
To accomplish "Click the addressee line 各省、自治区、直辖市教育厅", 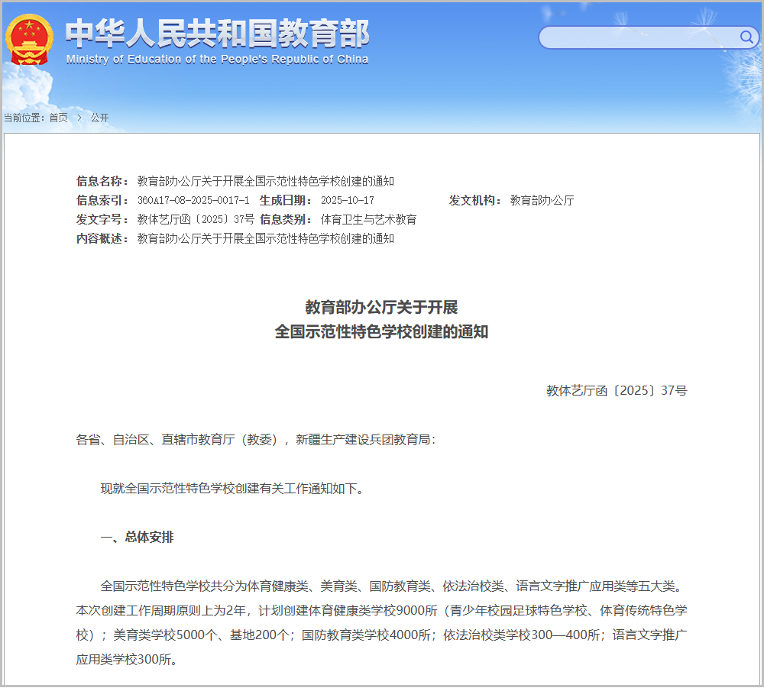I will point(256,440).
